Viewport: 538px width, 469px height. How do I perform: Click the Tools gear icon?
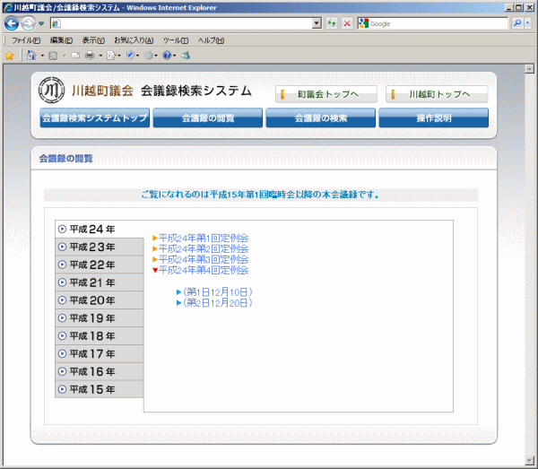pyautogui.click(x=148, y=56)
